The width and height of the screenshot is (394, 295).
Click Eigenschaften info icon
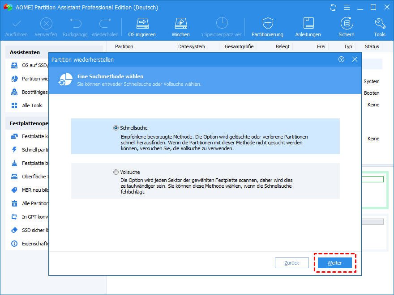pos(14,244)
